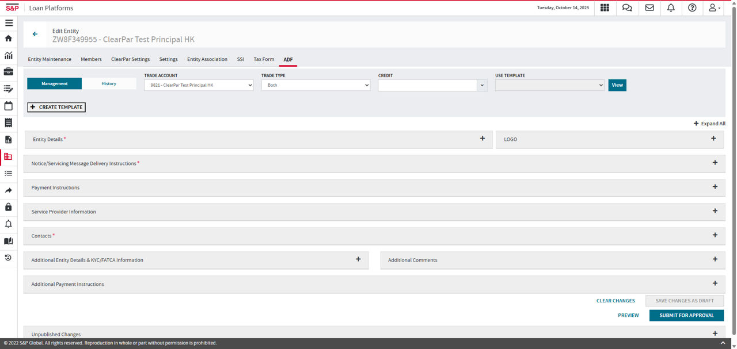Viewport: 737px width, 349px height.
Task: Click the back arrow beside Edit Entity
Action: (35, 34)
